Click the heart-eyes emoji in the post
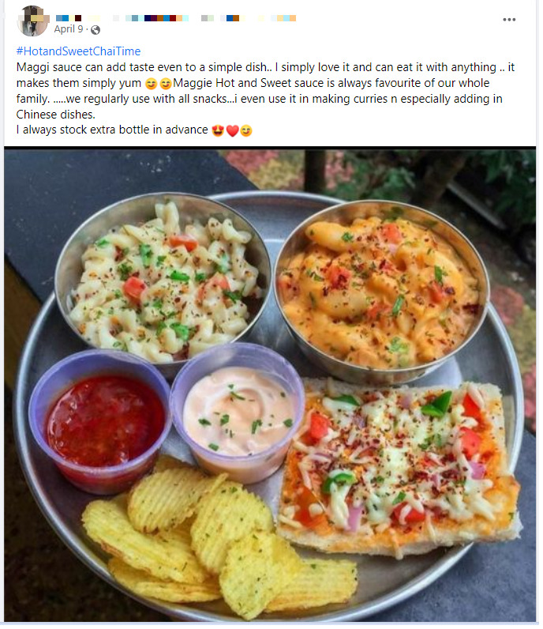The height and width of the screenshot is (629, 543). (x=218, y=130)
